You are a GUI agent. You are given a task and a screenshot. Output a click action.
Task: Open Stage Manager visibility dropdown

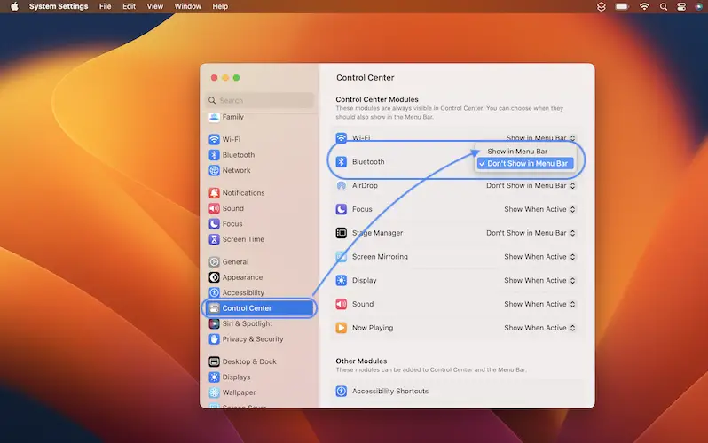coord(531,233)
